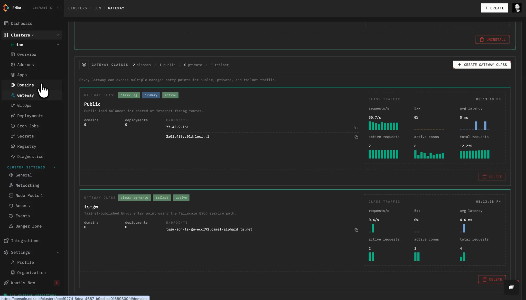Collapse the Settings section chevron
The image size is (526, 300).
point(58,253)
